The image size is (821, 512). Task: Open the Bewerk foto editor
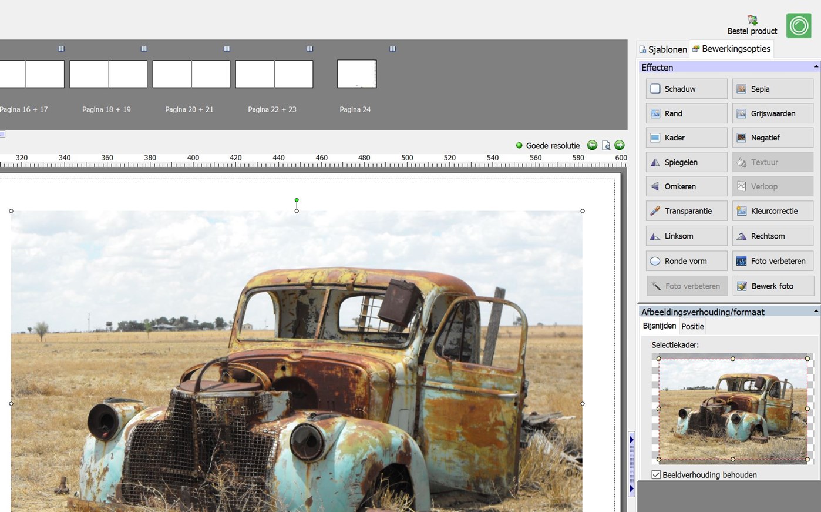tap(772, 286)
